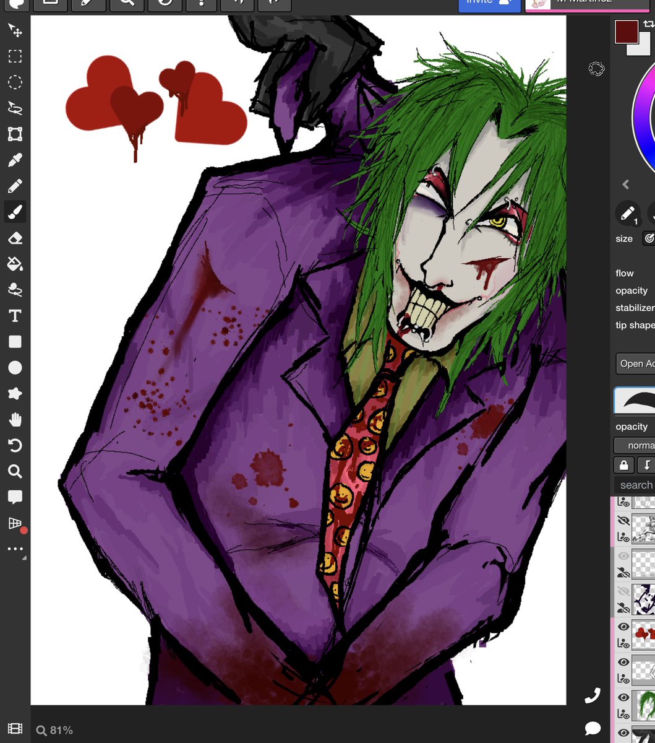655x743 pixels.
Task: Open the timelapse film icon
Action: [x=15, y=729]
